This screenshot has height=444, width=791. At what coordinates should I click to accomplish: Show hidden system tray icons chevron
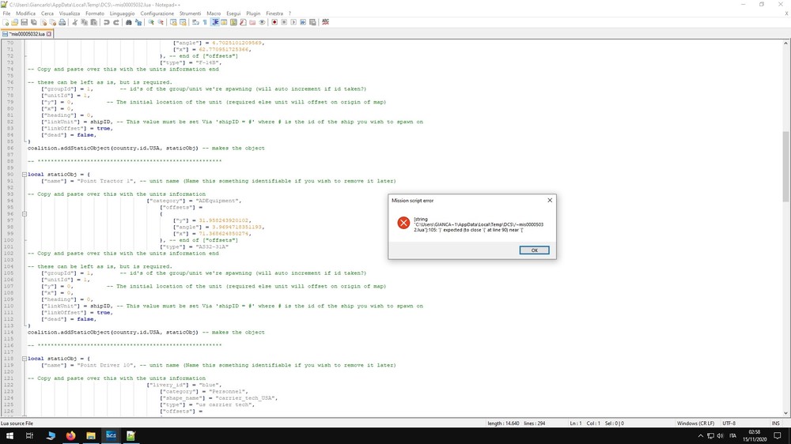click(x=700, y=435)
